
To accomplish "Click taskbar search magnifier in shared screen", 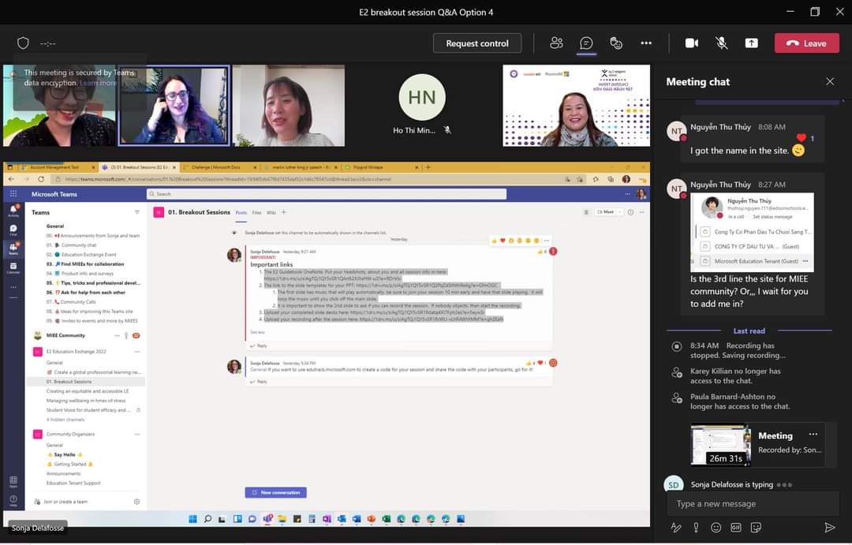I will point(207,519).
